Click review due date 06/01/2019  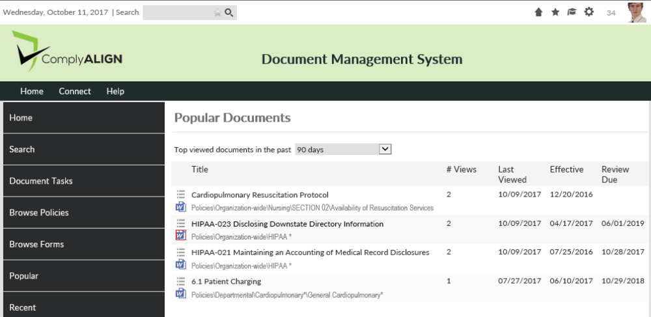[623, 224]
